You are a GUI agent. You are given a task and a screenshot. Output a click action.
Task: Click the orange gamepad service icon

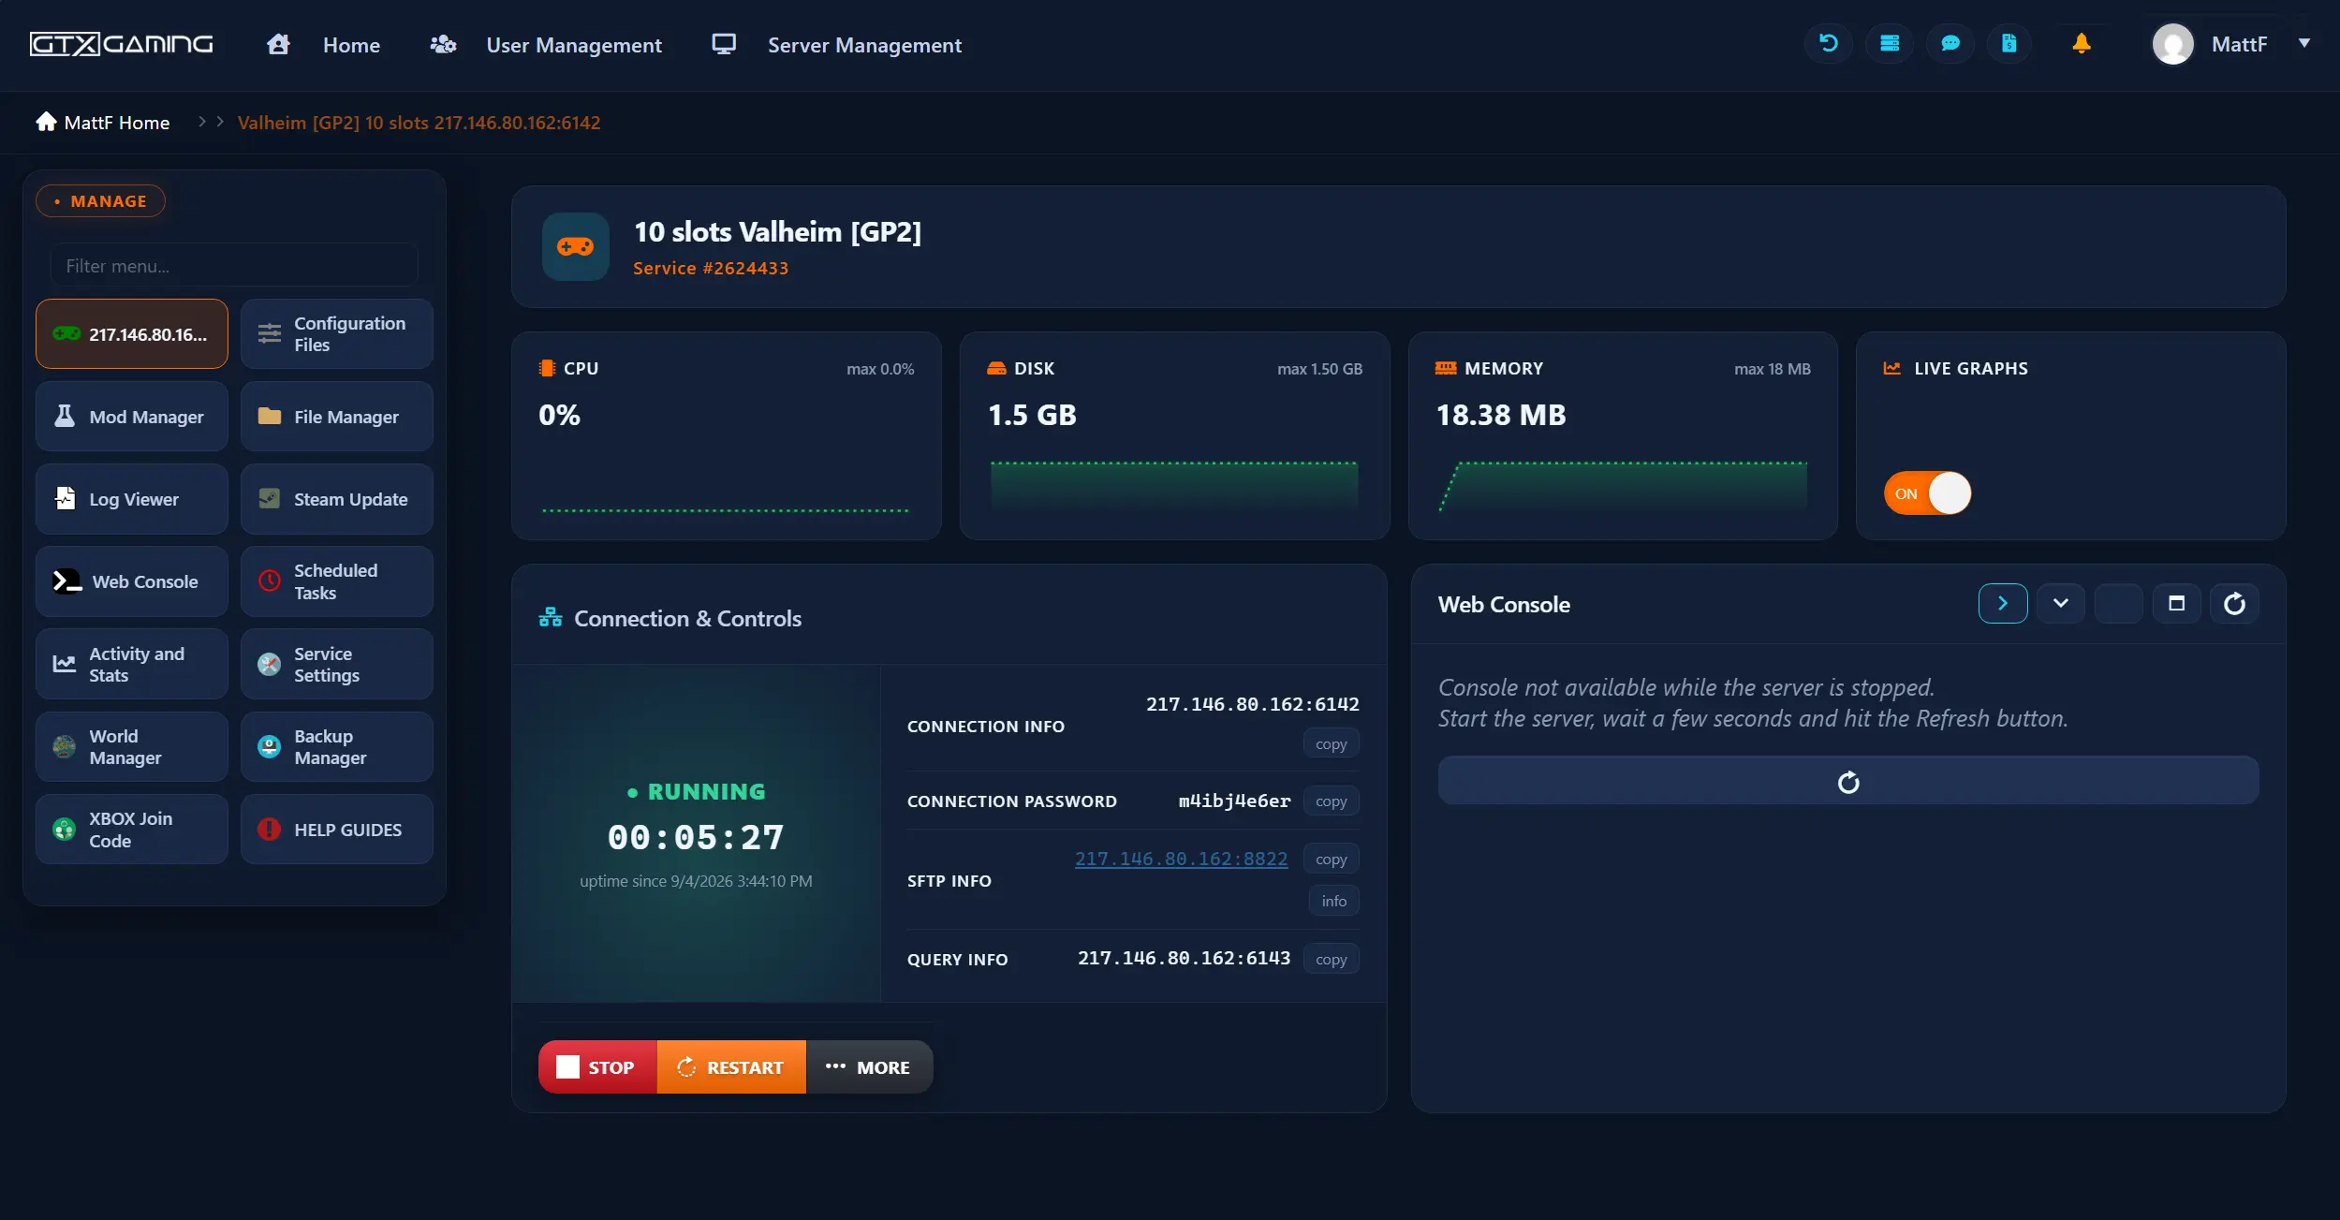coord(575,246)
